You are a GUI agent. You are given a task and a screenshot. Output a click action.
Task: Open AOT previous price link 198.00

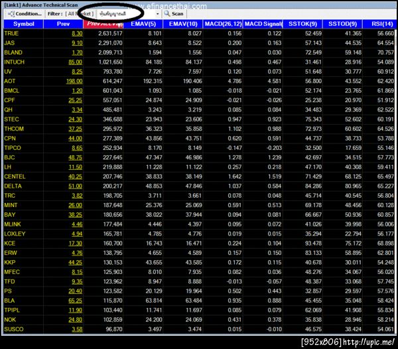[74, 81]
